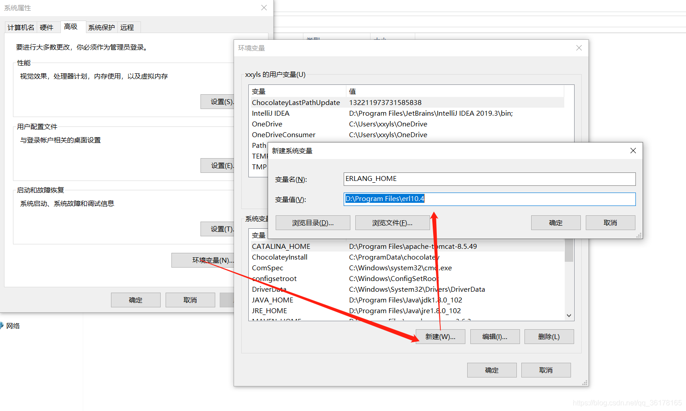686x411 pixels.
Task: Click the 浏览目录(D)... button
Action: [x=313, y=222]
